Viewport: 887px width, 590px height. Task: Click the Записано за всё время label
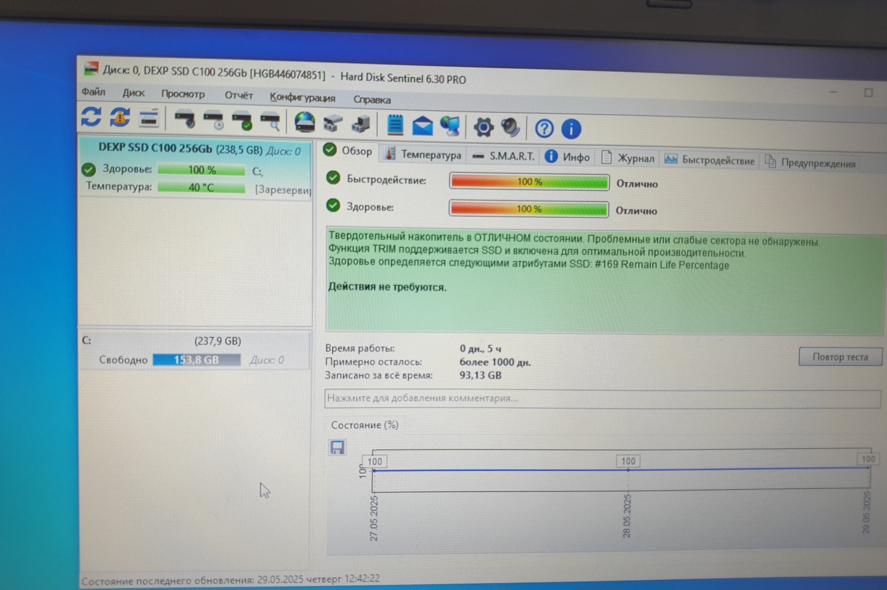(x=379, y=375)
